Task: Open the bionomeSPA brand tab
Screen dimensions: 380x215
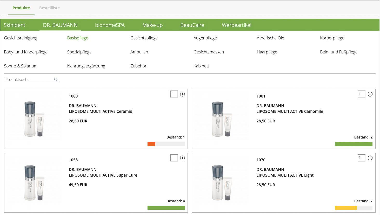Action: tap(110, 25)
